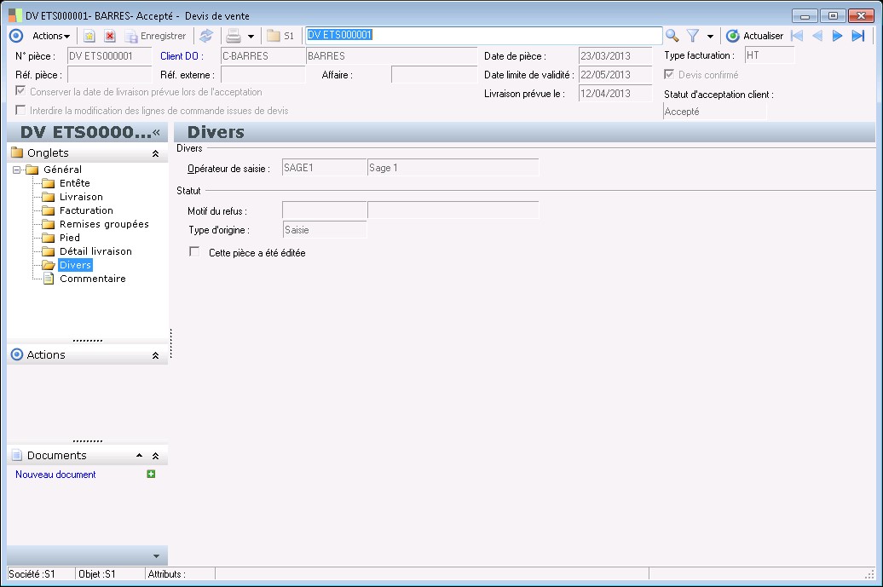The image size is (883, 587).
Task: Select the Facturation tree item
Action: pos(85,210)
